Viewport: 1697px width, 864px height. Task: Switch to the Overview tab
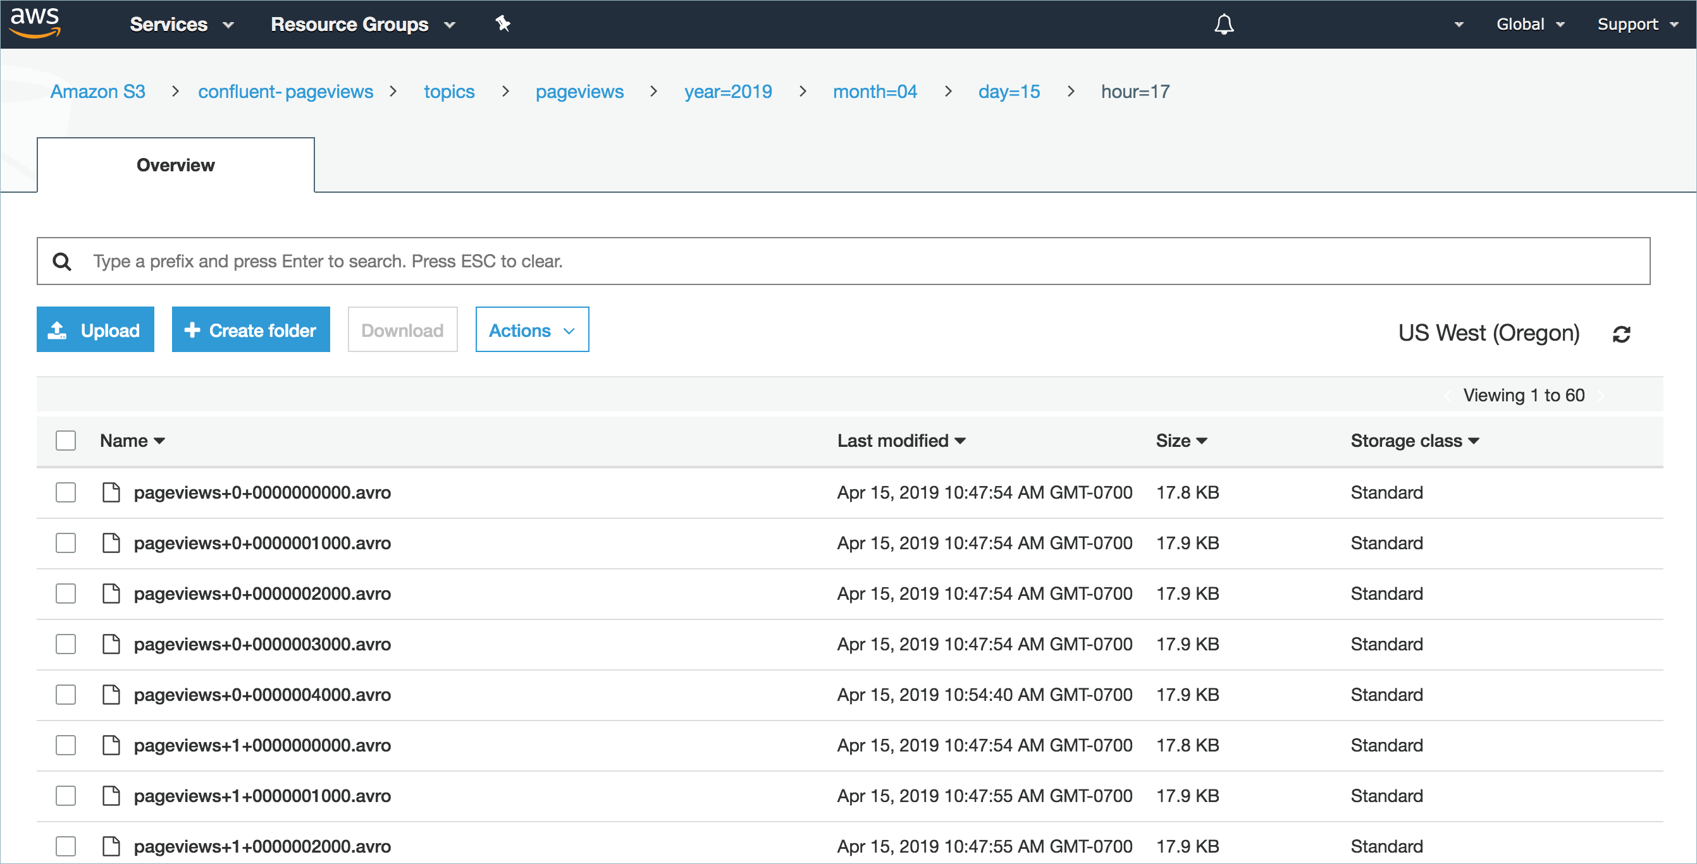[x=175, y=164]
